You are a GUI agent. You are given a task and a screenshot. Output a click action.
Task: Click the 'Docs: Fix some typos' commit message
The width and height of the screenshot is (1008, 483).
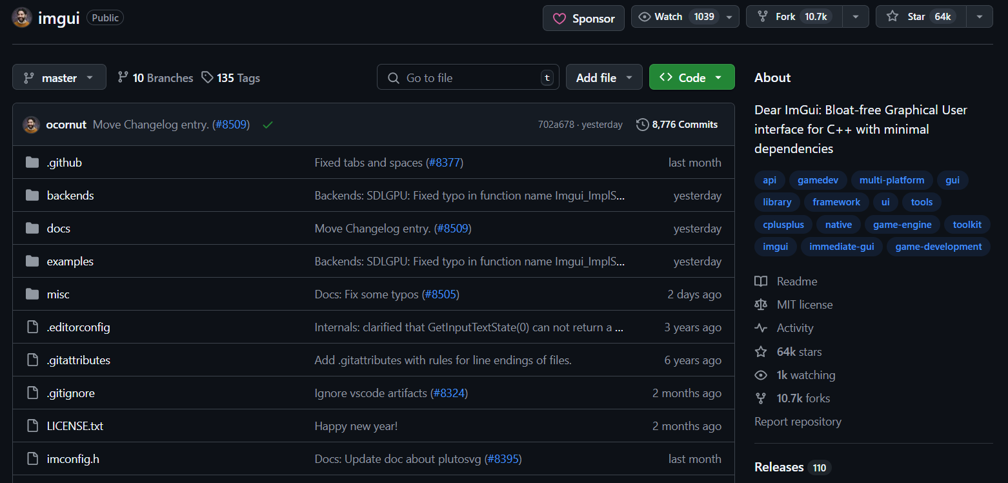pyautogui.click(x=367, y=294)
